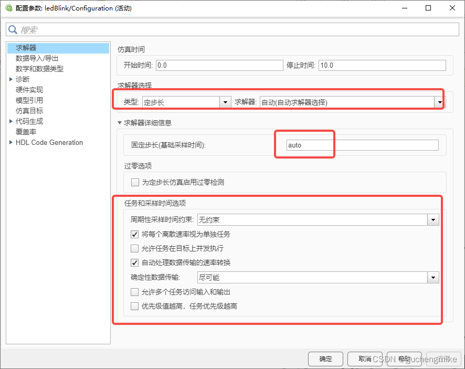The image size is (465, 369).
Task: Click the 确定 button
Action: click(325, 359)
